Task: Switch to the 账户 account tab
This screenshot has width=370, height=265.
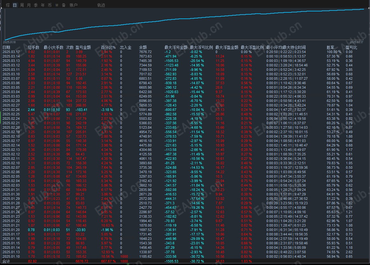Action: click(73, 5)
